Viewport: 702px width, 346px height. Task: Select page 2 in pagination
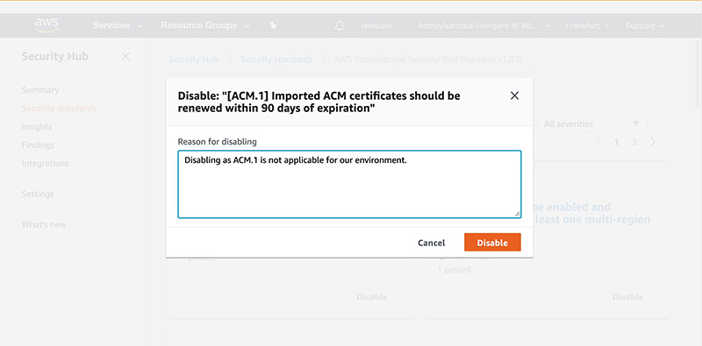[634, 142]
